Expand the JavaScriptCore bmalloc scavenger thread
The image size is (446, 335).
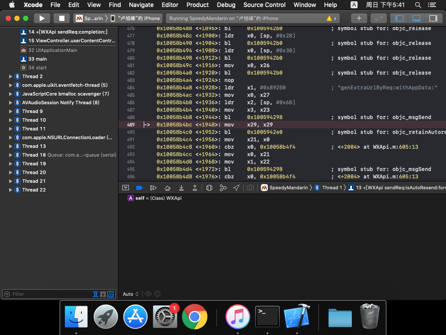[11, 94]
